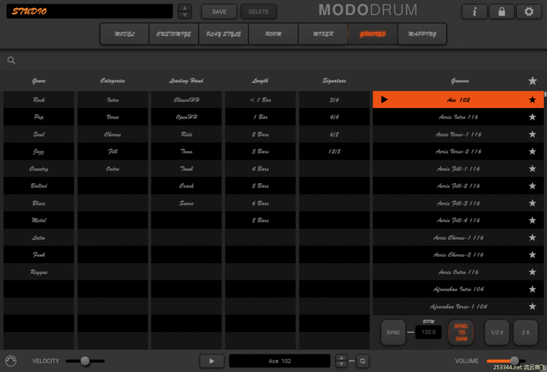The image size is (547, 372).
Task: Click the Ace 102 groove name display
Action: (x=279, y=361)
